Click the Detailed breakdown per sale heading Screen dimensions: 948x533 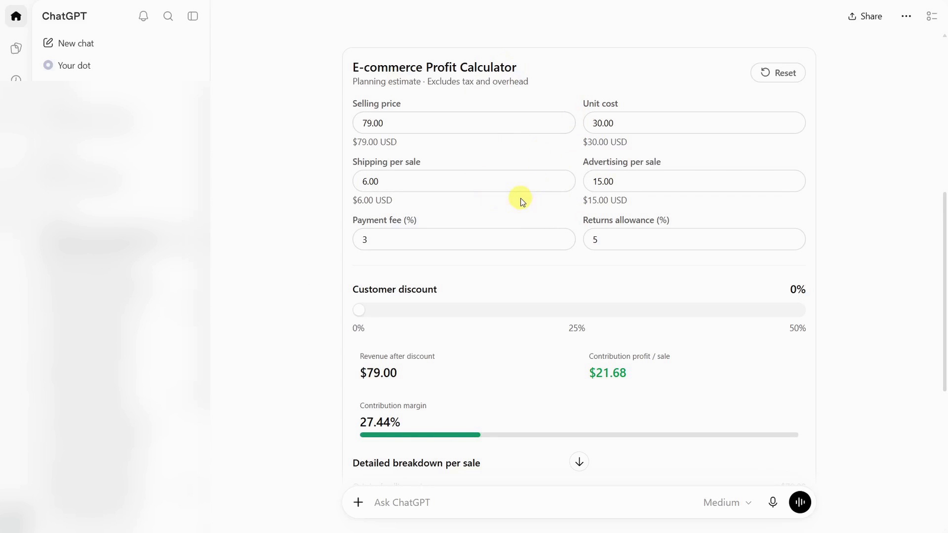(x=417, y=463)
